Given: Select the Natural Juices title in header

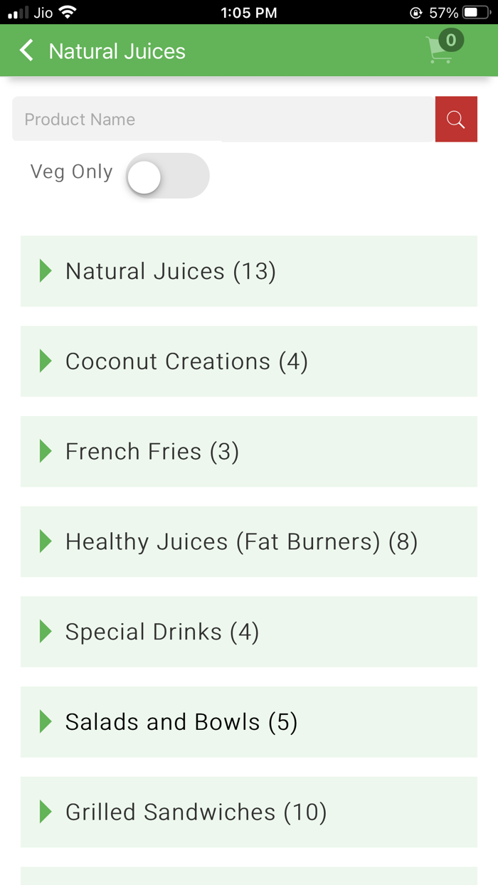Looking at the screenshot, I should click(x=116, y=51).
